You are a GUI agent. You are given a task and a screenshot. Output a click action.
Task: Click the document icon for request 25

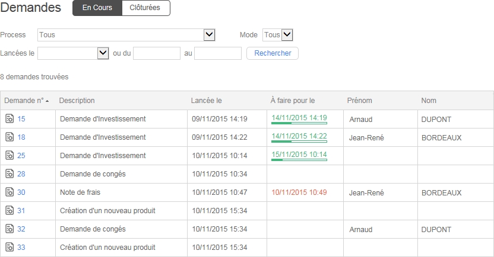click(9, 156)
